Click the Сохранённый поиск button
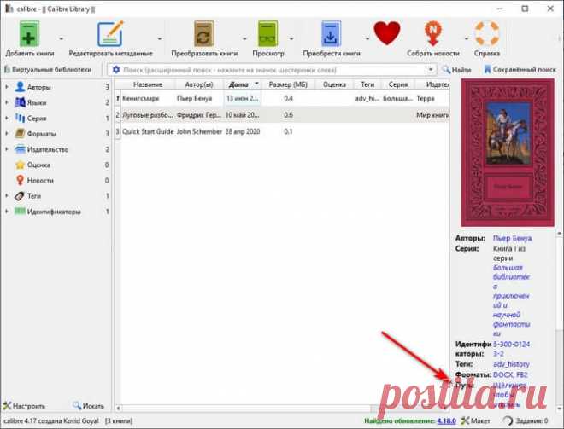The image size is (564, 429). pos(520,70)
